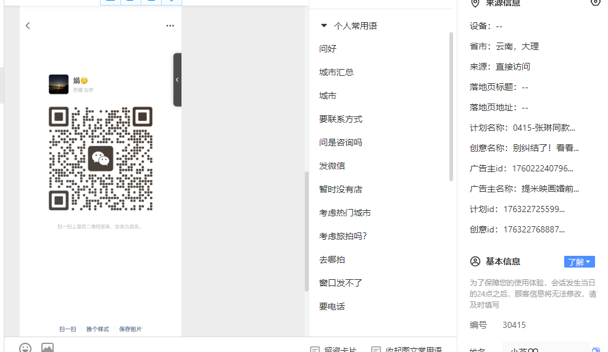Viewport: 608px width, 352px height.
Task: Select the 要联系方式 quick phrase
Action: (341, 119)
